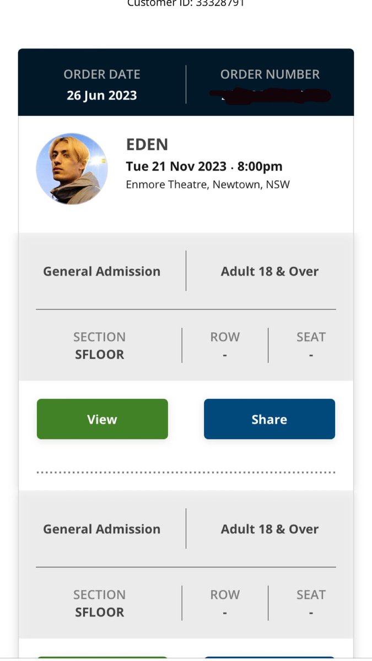The image size is (372, 661).
Task: View the first General Admission ticket
Action: click(x=103, y=419)
